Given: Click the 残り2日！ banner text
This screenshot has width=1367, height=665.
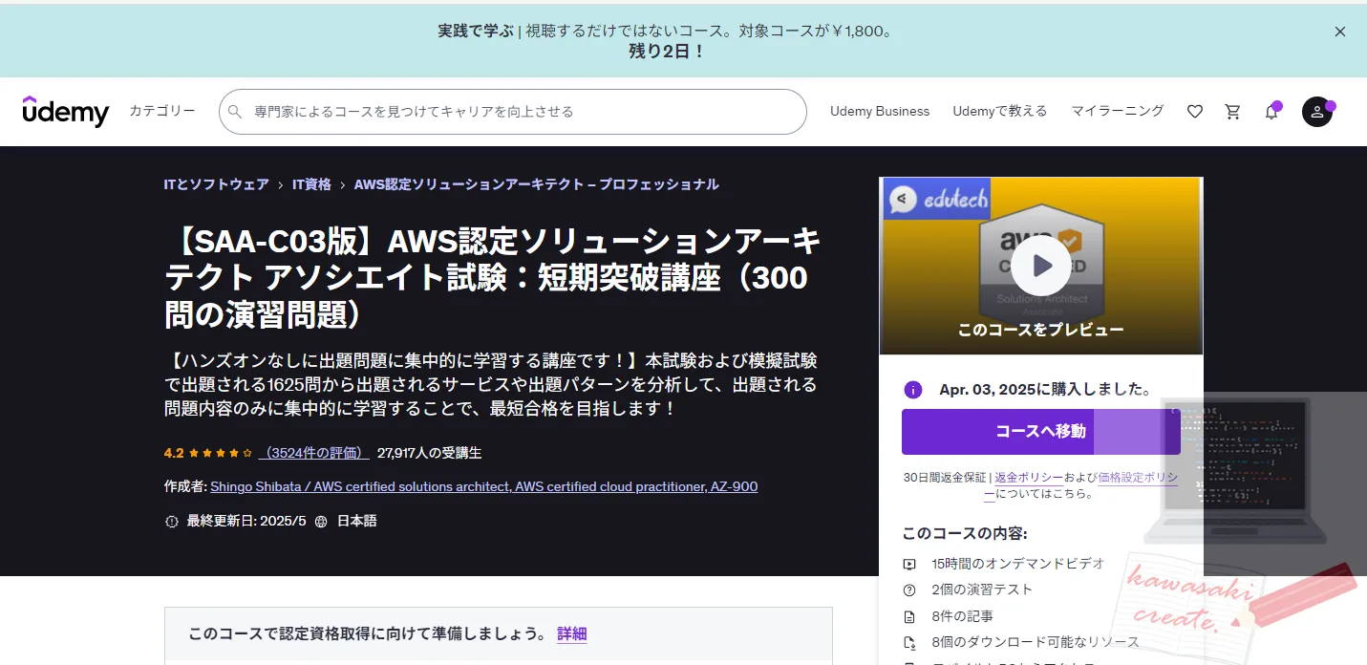Looking at the screenshot, I should (x=667, y=52).
